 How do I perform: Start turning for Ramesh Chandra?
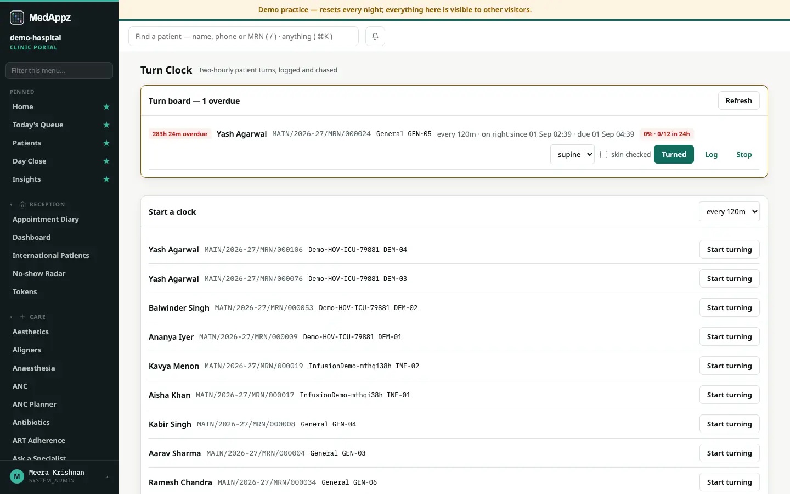point(729,482)
